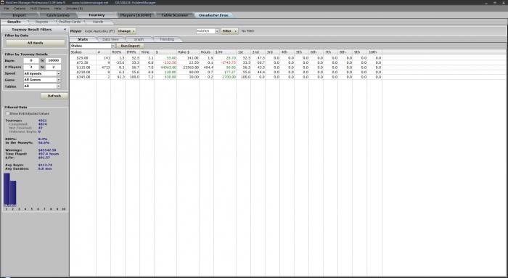
Task: Open the Speed dropdown showing All Speeds
Action: (x=59, y=73)
